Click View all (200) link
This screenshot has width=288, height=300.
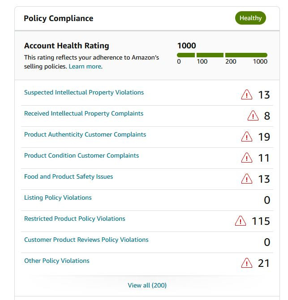[147, 285]
